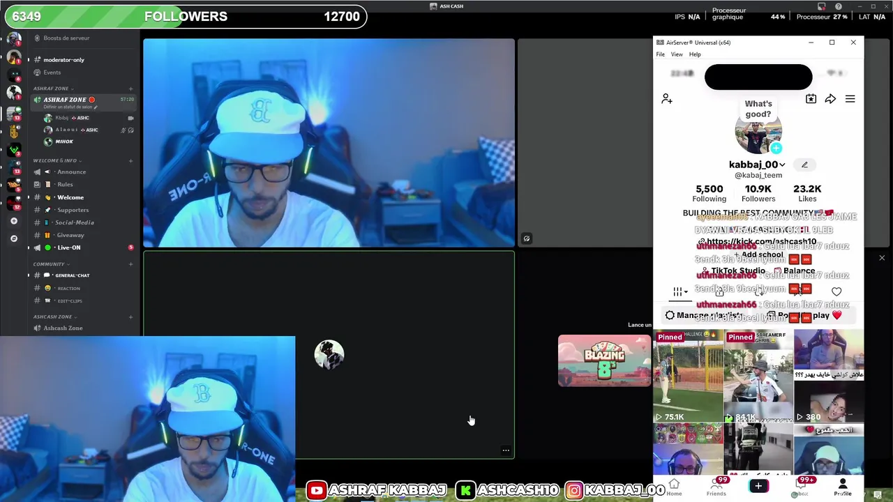The height and width of the screenshot is (502, 893).
Task: Open Discord's Explore servers compass icon
Action: pos(14,238)
